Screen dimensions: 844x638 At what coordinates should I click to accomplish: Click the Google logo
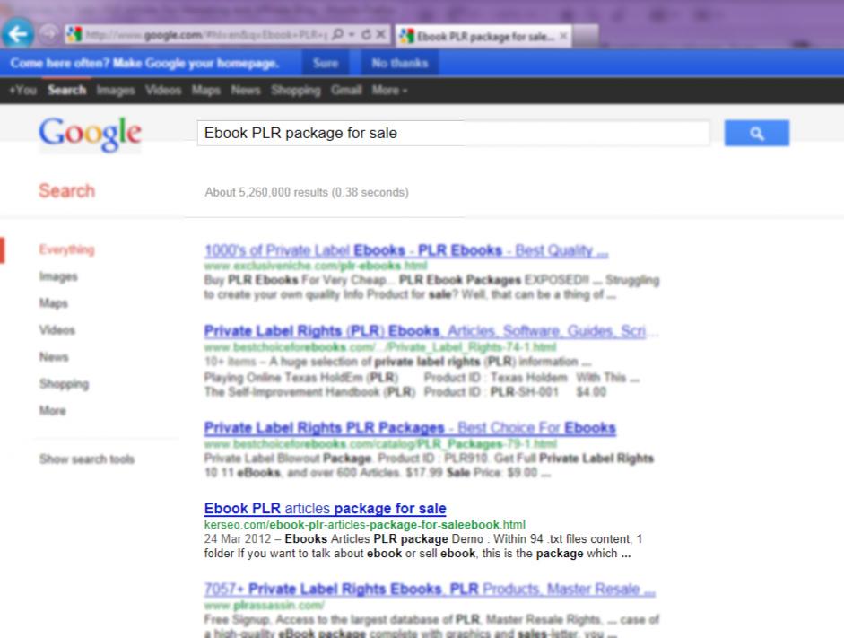(90, 134)
